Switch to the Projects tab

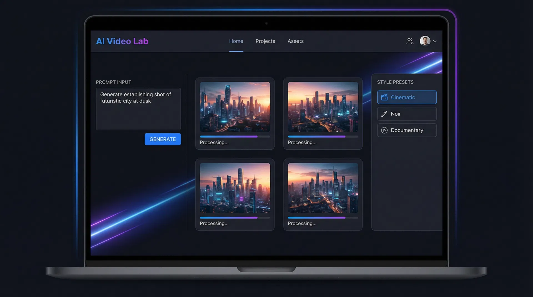tap(265, 41)
